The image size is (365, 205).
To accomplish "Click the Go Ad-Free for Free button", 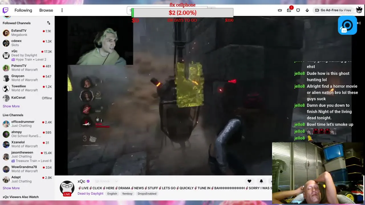I will (x=333, y=10).
